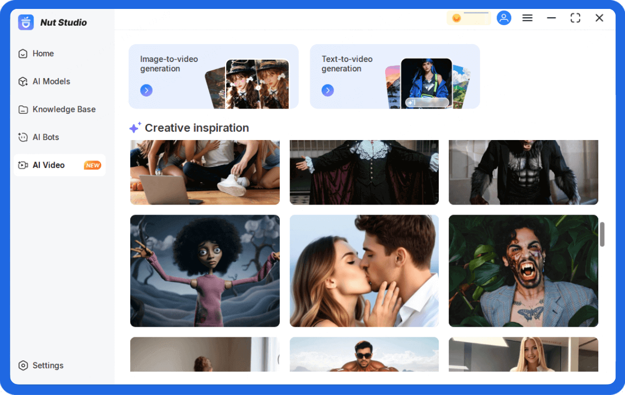This screenshot has width=625, height=395.
Task: Select the AI Models section icon
Action: pyautogui.click(x=23, y=81)
